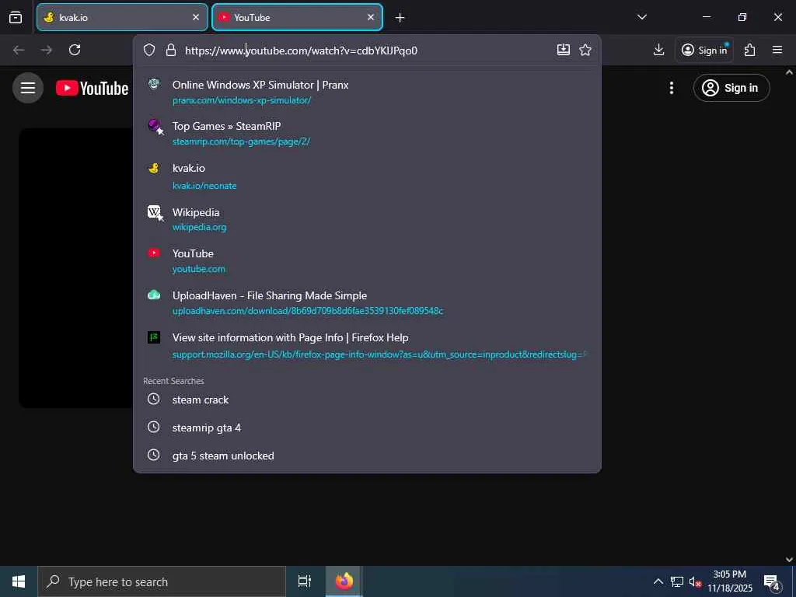Expand the list all tabs chevron
Viewport: 796px width, 597px height.
(x=641, y=17)
